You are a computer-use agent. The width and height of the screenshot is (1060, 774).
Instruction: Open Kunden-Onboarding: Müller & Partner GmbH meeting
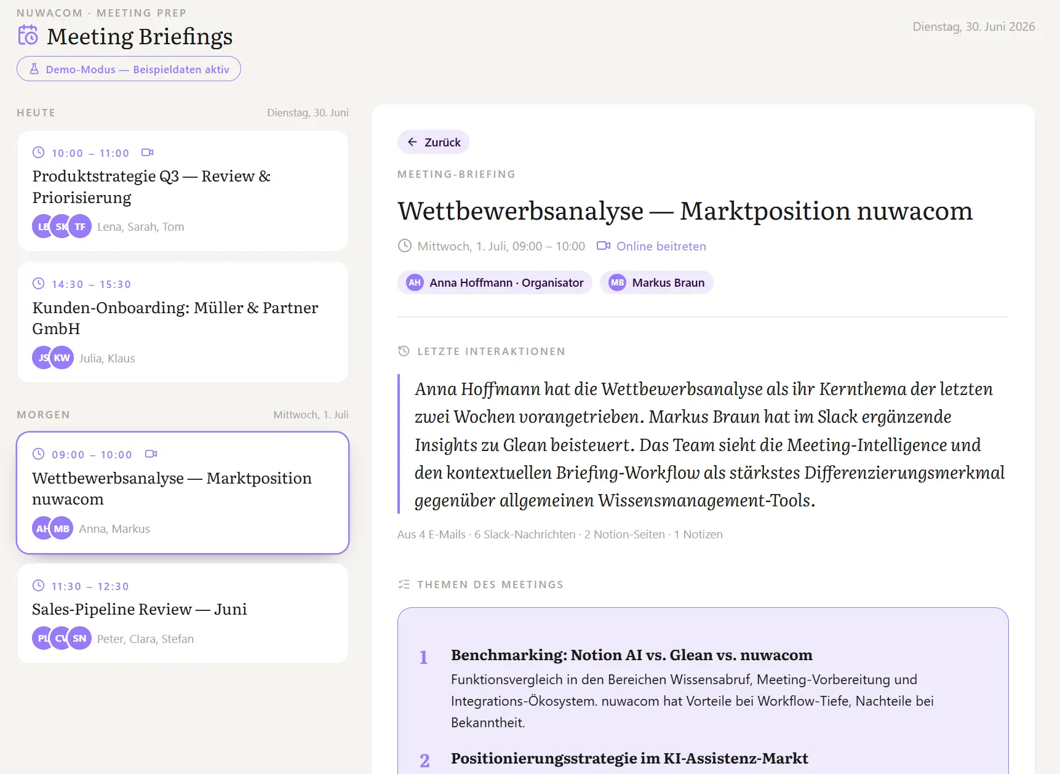[x=183, y=322]
